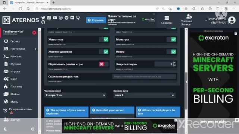Open the Aternos Twitter page icon
This screenshot has height=134, width=239.
coord(43,18)
